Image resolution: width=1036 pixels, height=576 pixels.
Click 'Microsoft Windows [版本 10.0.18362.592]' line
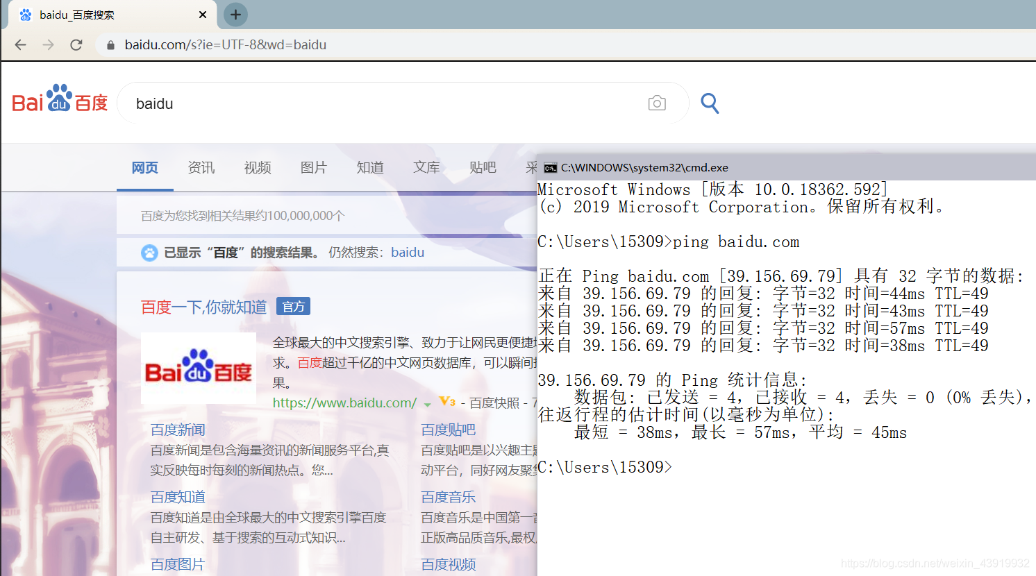point(713,190)
